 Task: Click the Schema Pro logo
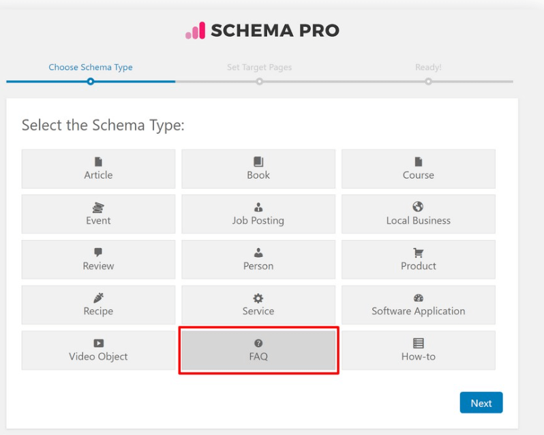[x=262, y=31]
